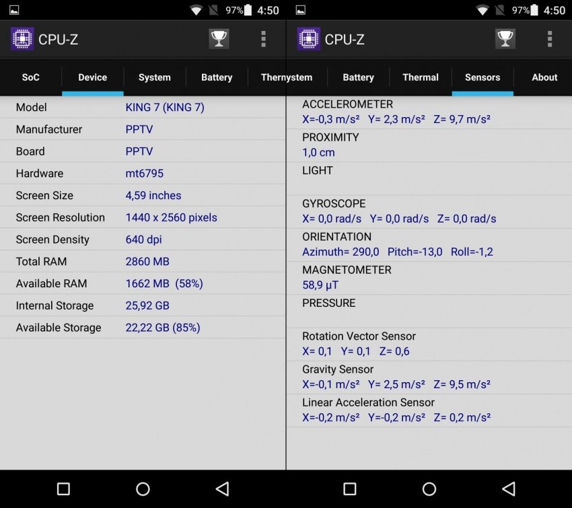Tap home circle button on left screen
Viewport: 572px width, 508px height.
coord(143,489)
